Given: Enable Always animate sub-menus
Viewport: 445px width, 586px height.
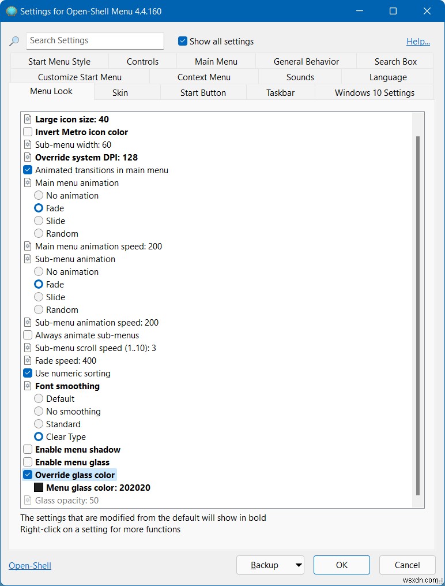Looking at the screenshot, I should click(28, 335).
